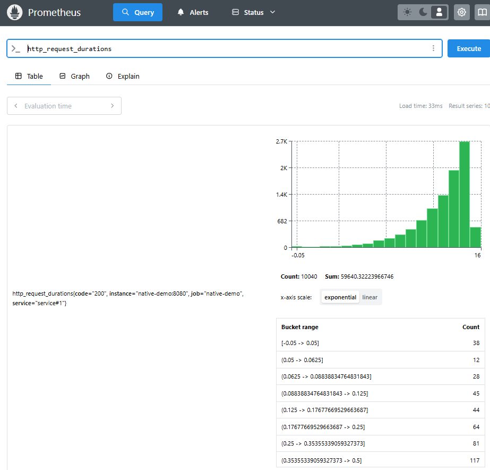490x470 pixels.
Task: Select bucket row (0.17677669529663687 -> 0.25]
Action: 380,427
